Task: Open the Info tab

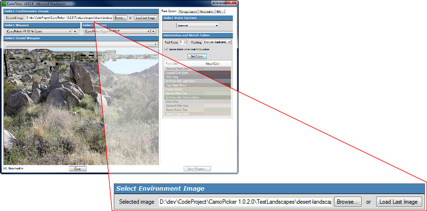Action: click(x=219, y=12)
